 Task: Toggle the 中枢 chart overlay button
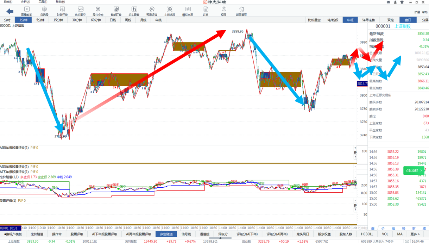350,20
